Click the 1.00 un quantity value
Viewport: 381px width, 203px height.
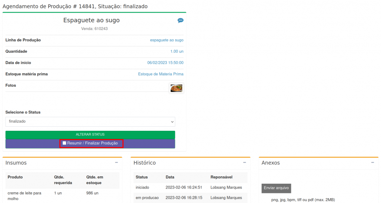177,51
